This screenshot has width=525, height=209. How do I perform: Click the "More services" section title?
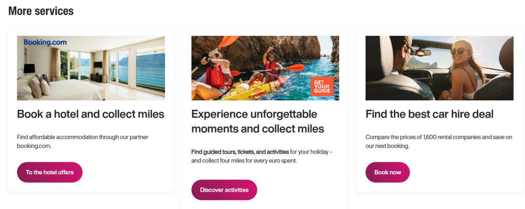[x=41, y=11]
